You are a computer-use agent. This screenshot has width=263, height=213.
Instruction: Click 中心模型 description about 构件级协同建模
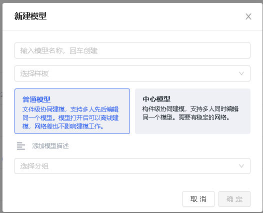(x=190, y=113)
